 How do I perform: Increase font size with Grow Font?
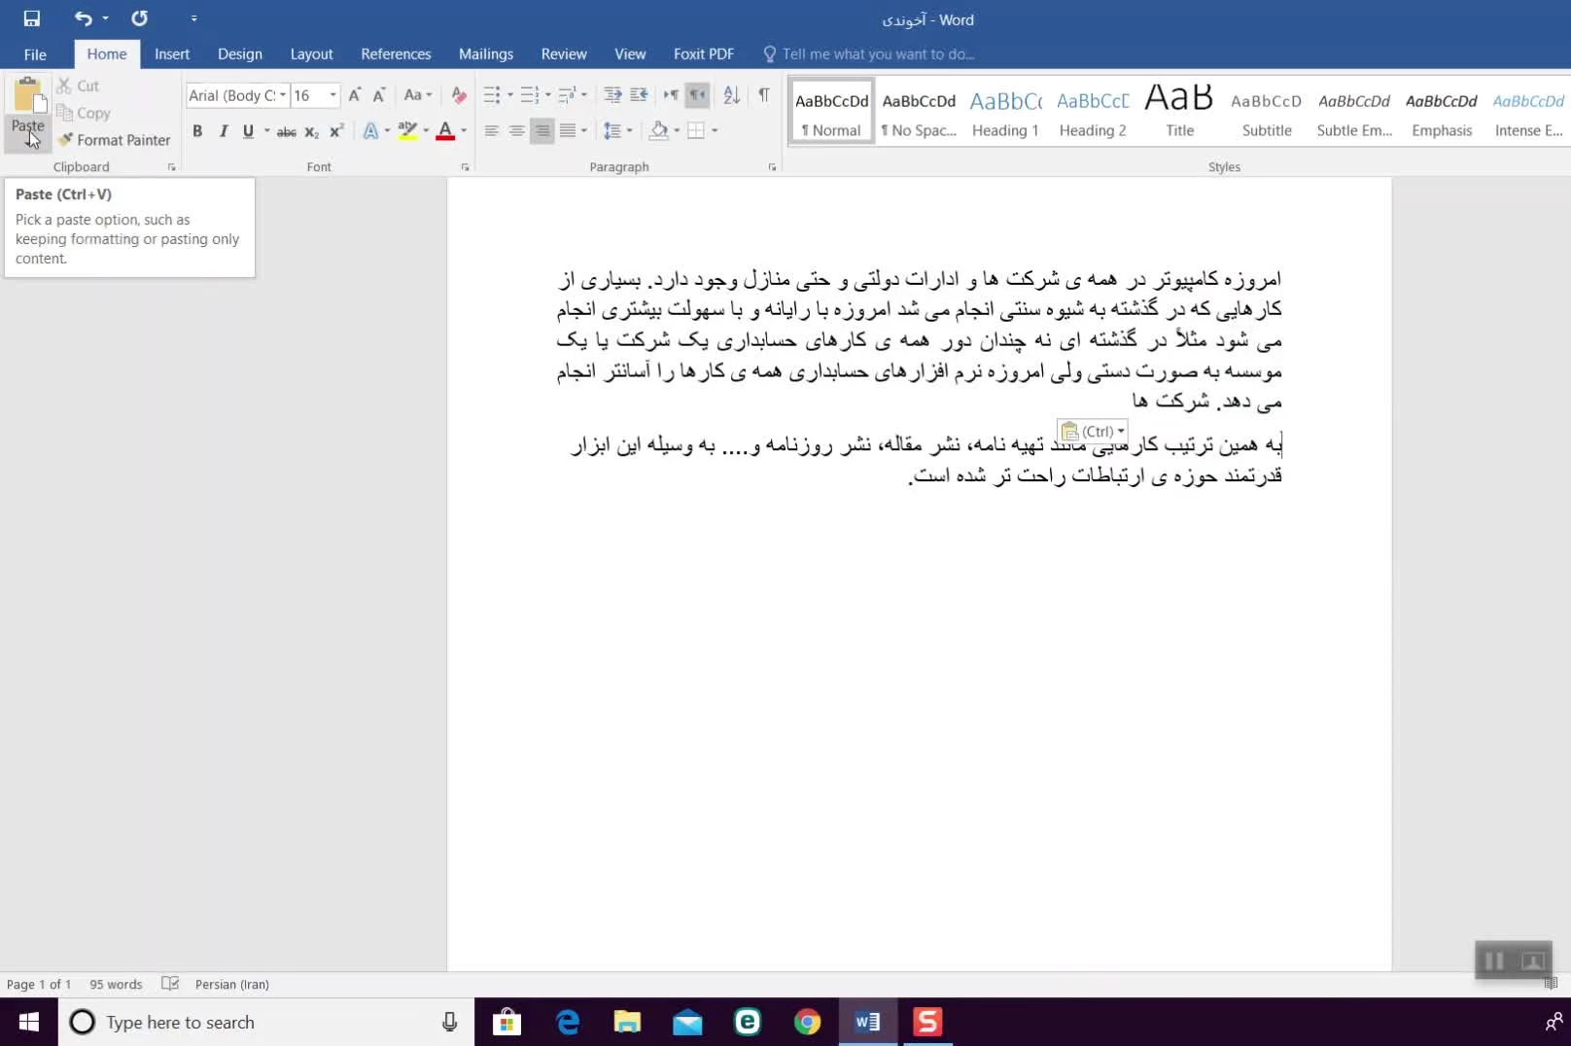tap(354, 95)
